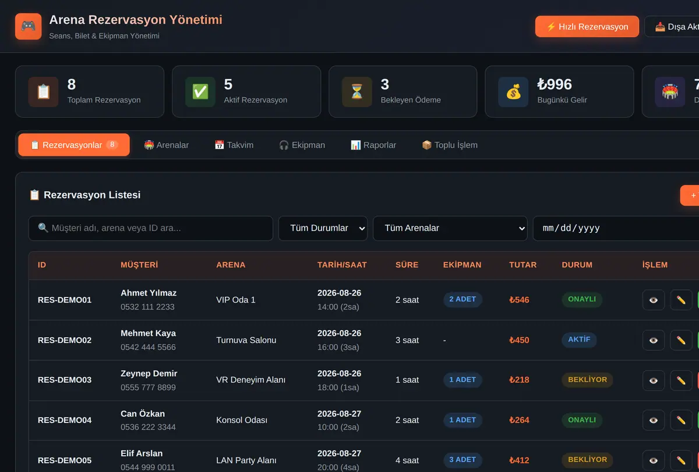Edit reservation RES-DEMO01 with pencil icon
The width and height of the screenshot is (699, 472).
pos(681,300)
